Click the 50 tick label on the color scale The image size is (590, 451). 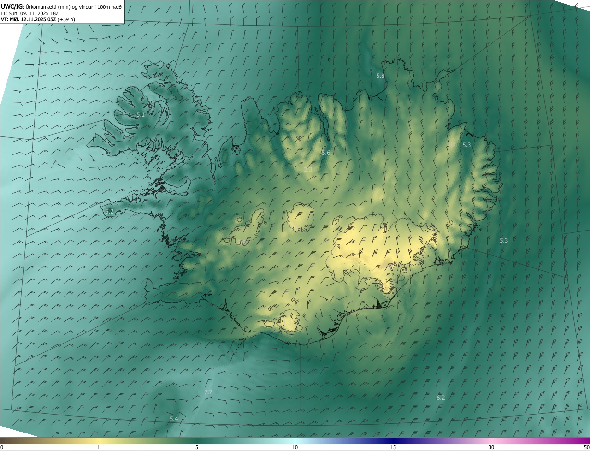click(586, 447)
